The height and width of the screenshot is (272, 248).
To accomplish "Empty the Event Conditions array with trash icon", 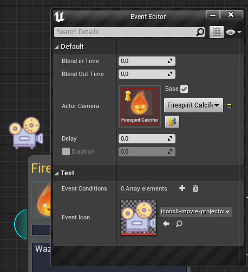I will tap(195, 188).
